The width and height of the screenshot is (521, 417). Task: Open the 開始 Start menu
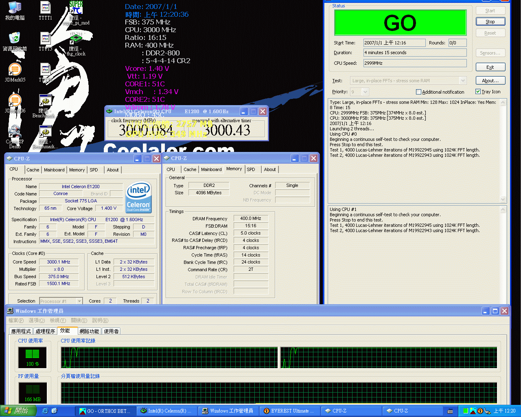tap(18, 411)
